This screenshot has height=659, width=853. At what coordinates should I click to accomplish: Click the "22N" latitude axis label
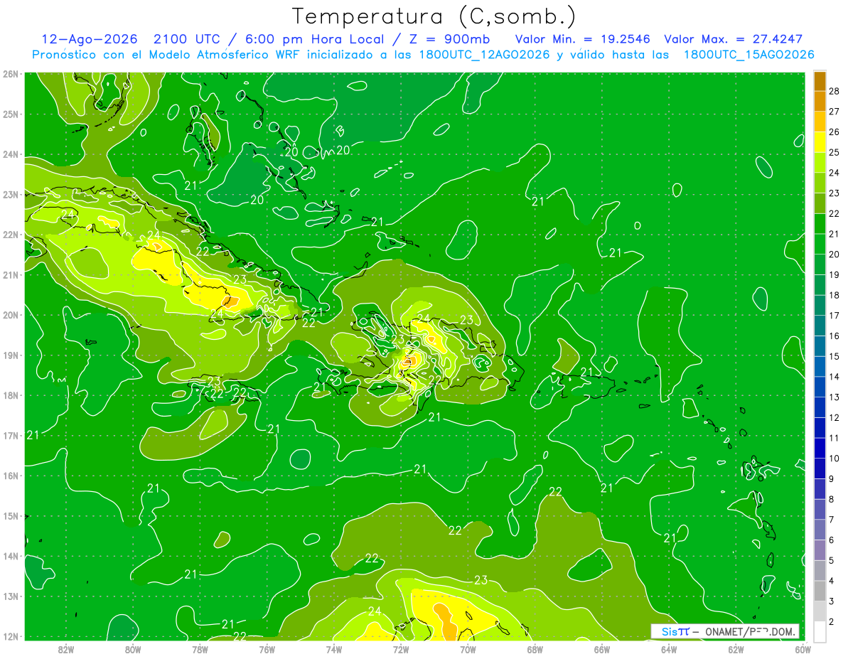[x=11, y=235]
